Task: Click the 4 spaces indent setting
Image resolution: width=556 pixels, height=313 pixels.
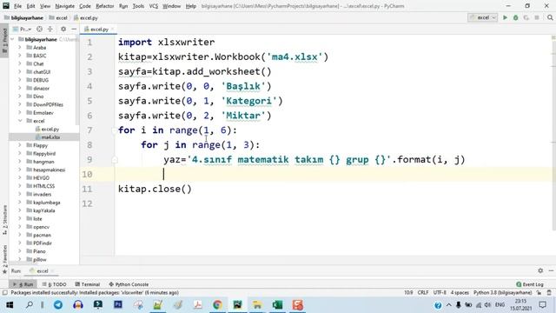Action: (460, 293)
